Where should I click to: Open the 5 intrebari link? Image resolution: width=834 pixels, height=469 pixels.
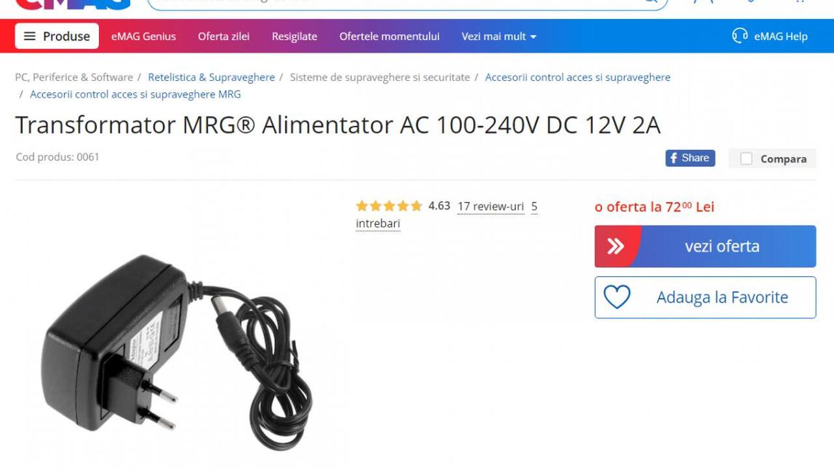pyautogui.click(x=446, y=215)
